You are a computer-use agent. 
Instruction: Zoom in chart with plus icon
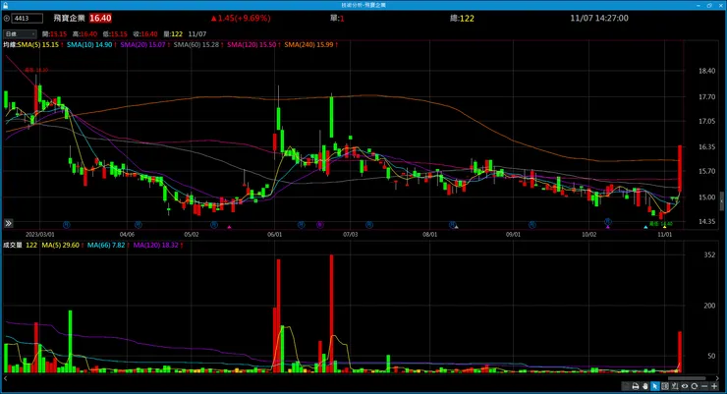pyautogui.click(x=714, y=386)
